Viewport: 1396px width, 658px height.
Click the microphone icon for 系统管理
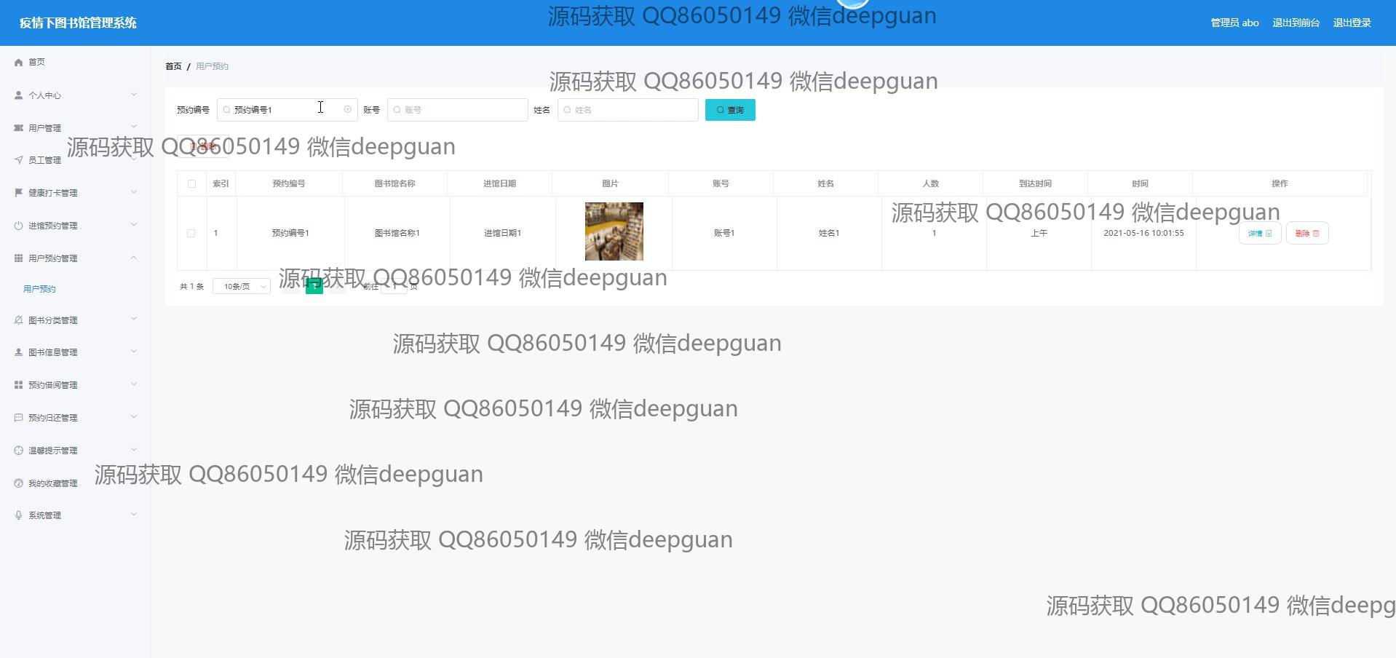click(x=18, y=515)
